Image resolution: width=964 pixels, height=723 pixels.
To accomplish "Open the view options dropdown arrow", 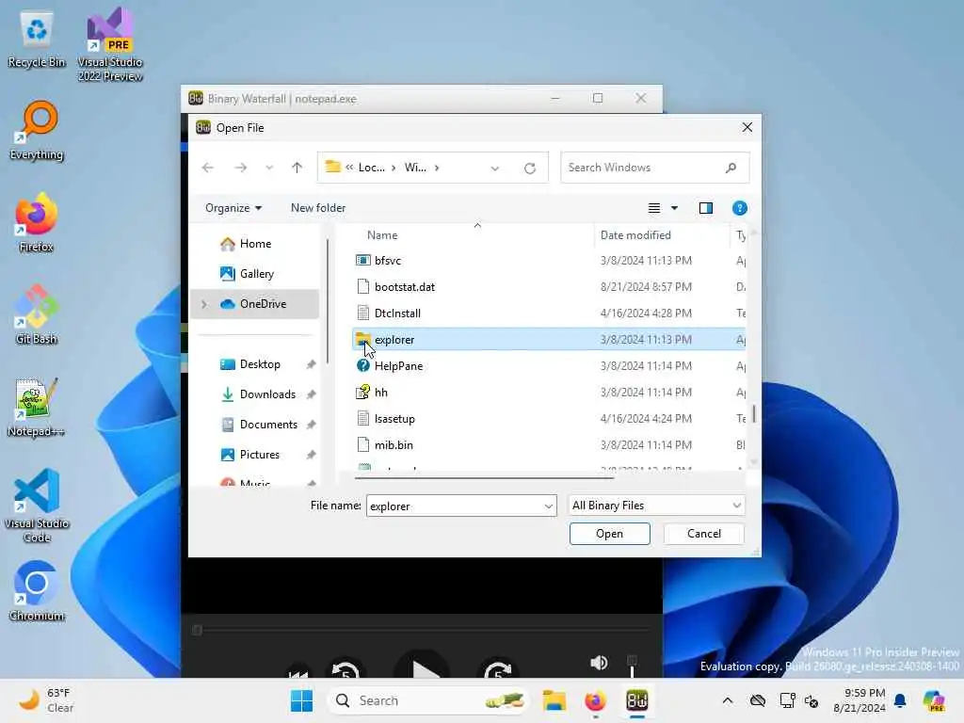I will tap(674, 208).
